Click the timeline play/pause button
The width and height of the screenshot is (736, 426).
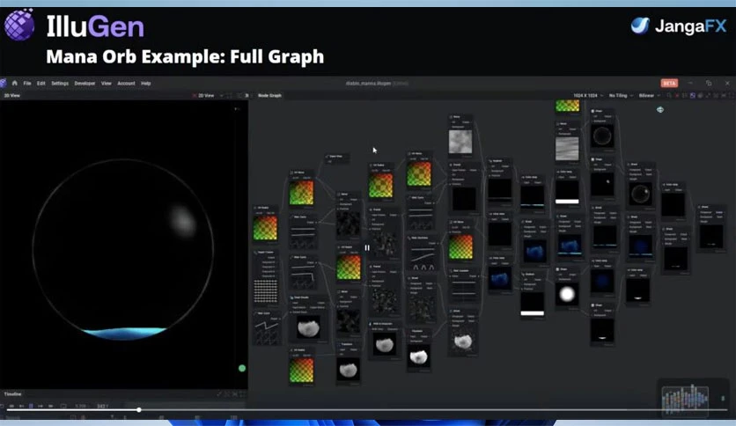pos(31,406)
